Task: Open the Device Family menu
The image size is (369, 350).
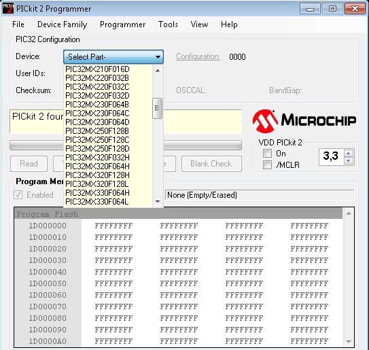Action: coord(62,24)
